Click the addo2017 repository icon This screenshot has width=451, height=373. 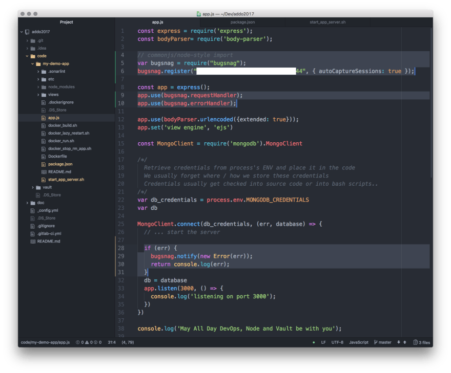(27, 32)
